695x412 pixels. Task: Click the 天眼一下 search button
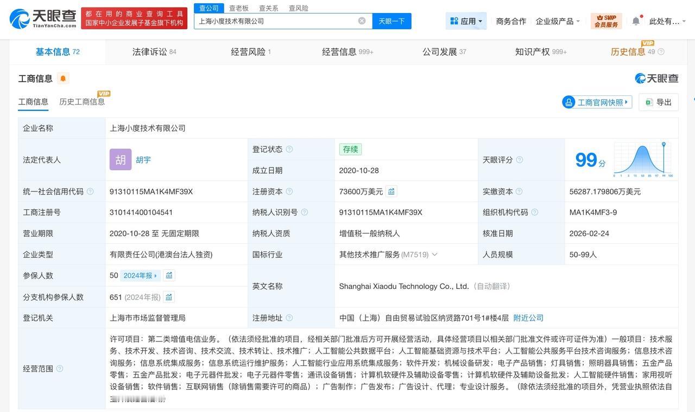pos(392,20)
